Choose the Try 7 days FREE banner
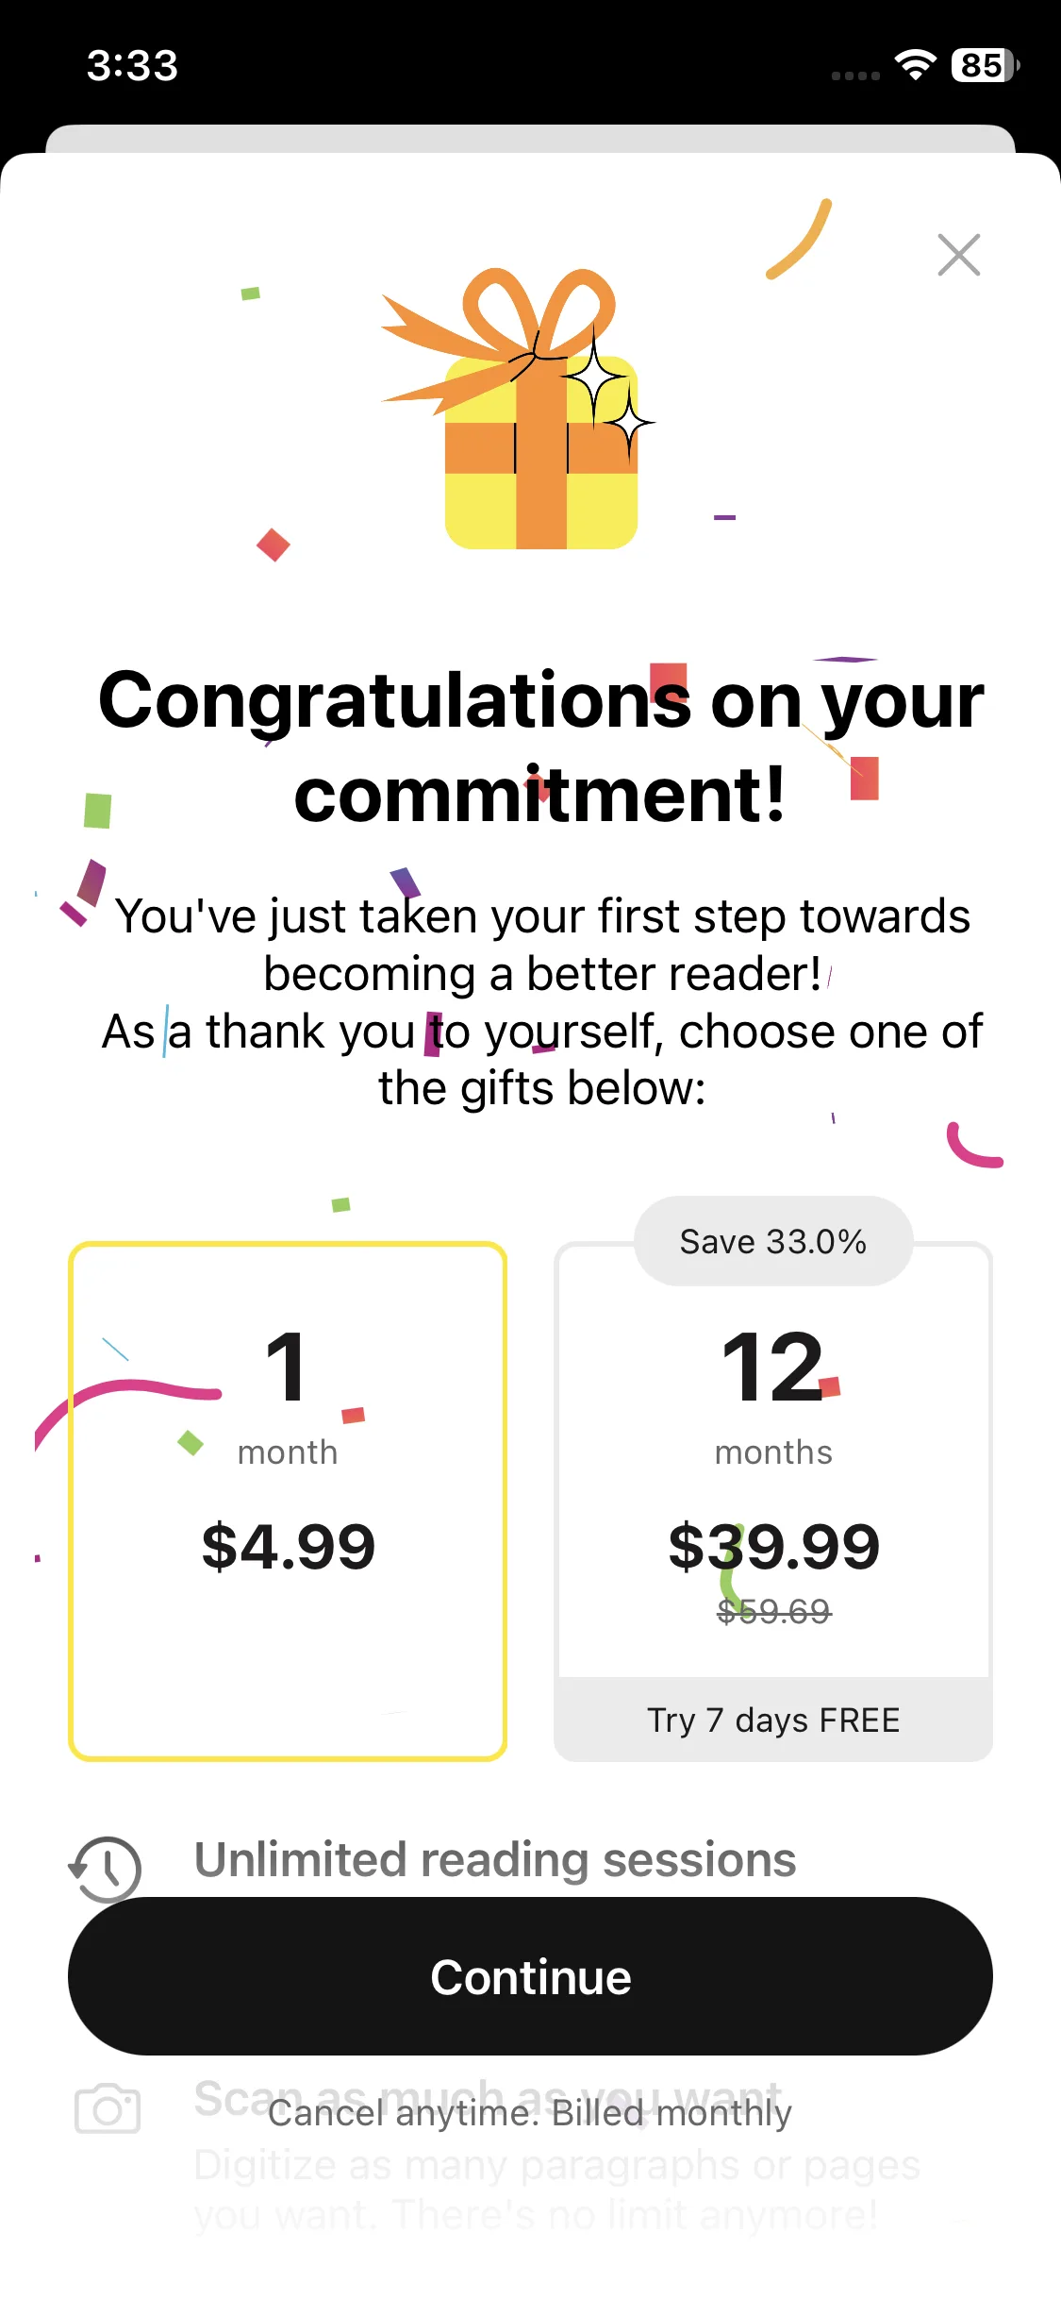Image resolution: width=1061 pixels, height=2299 pixels. (x=773, y=1720)
